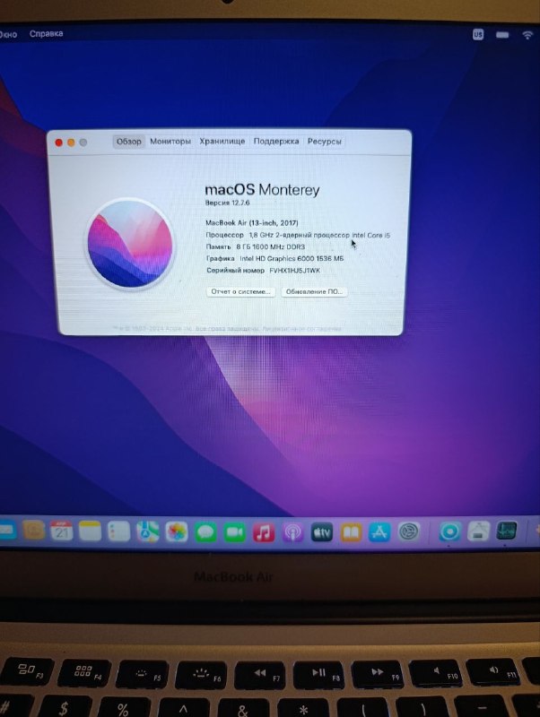This screenshot has width=540, height=717.
Task: Open the Справка menu
Action: pos(46,34)
